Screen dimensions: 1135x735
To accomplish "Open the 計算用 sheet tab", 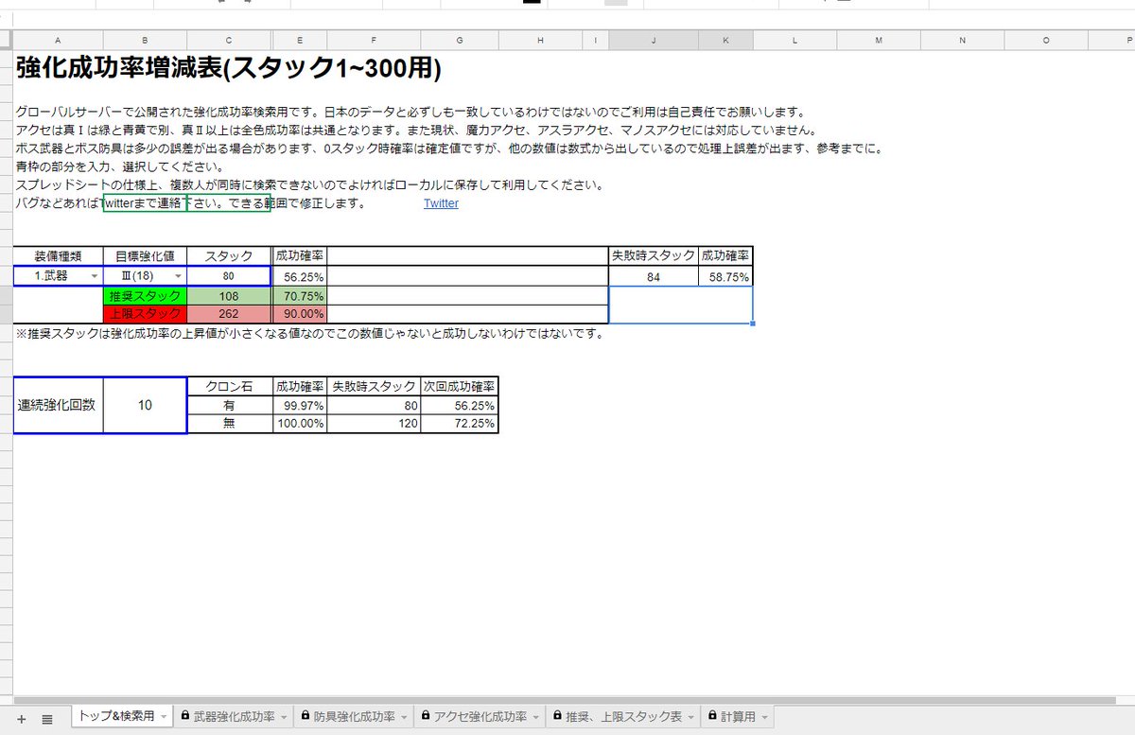I will click(739, 717).
